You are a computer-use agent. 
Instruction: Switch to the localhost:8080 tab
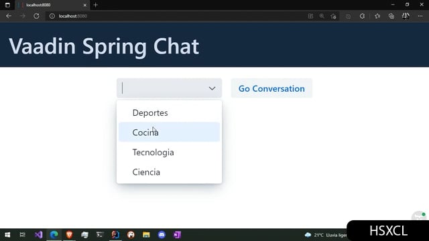(x=52, y=5)
